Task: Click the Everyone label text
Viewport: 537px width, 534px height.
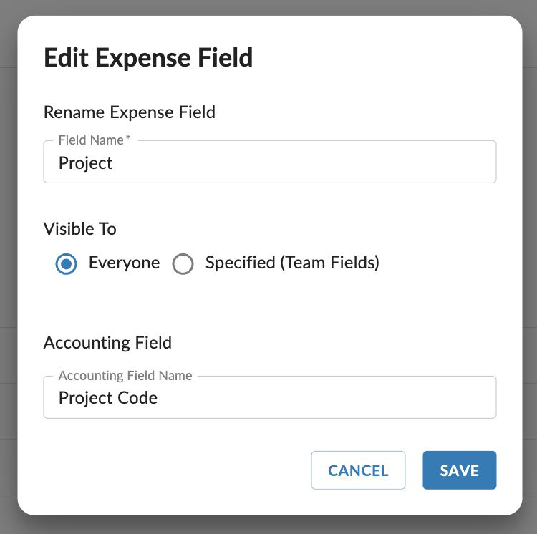Action: coord(125,263)
